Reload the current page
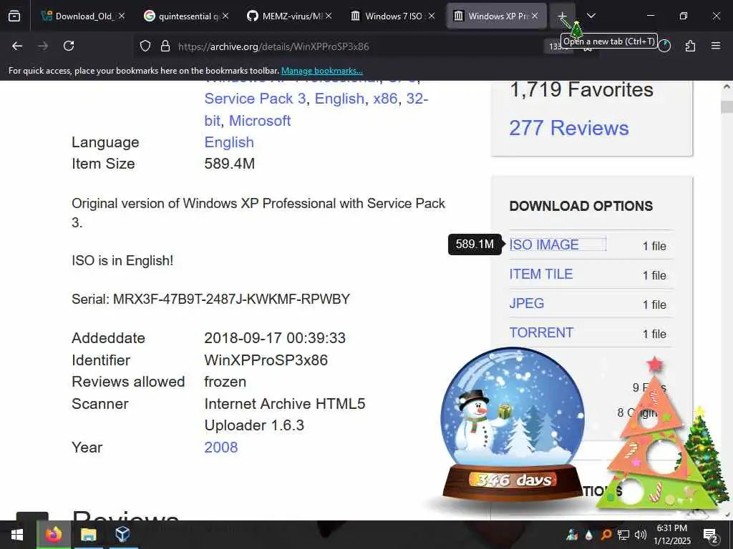The width and height of the screenshot is (733, 549). tap(69, 46)
